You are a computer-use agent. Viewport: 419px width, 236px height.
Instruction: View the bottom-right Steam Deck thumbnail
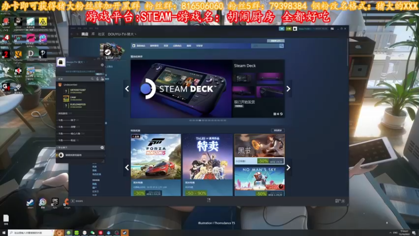point(270,92)
